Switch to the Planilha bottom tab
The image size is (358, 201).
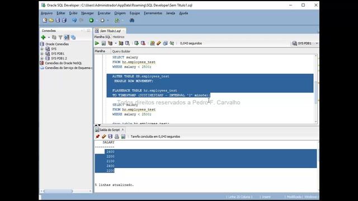coord(100,51)
